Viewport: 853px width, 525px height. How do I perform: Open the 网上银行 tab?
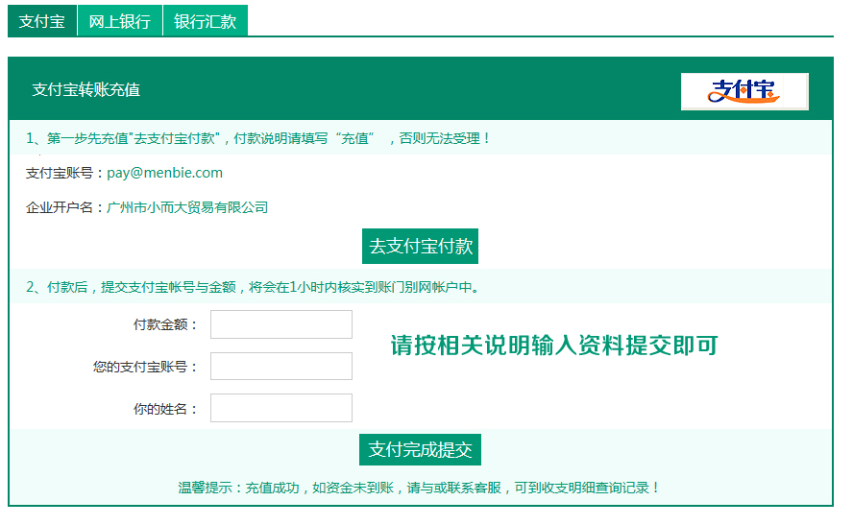[120, 21]
